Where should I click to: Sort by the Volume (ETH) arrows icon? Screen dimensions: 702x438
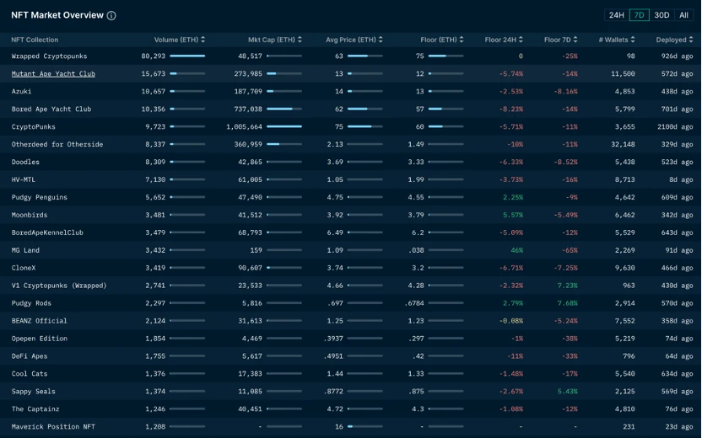[202, 40]
